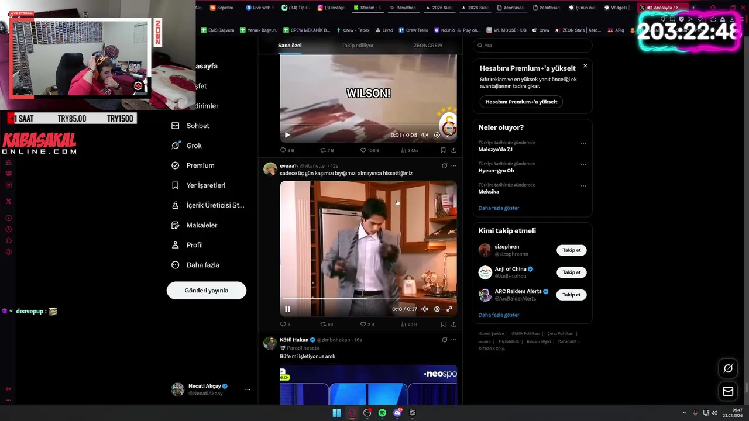
Task: Open floating Grok button
Action: (x=728, y=368)
